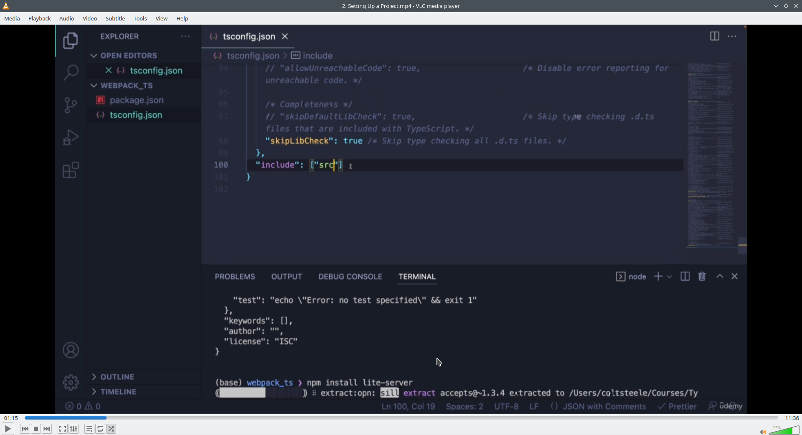This screenshot has width=802, height=435.
Task: Toggle the playlist view button
Action: click(x=89, y=429)
